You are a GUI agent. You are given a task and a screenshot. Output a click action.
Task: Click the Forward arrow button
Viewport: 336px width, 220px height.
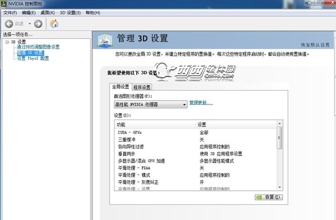(x=38, y=24)
